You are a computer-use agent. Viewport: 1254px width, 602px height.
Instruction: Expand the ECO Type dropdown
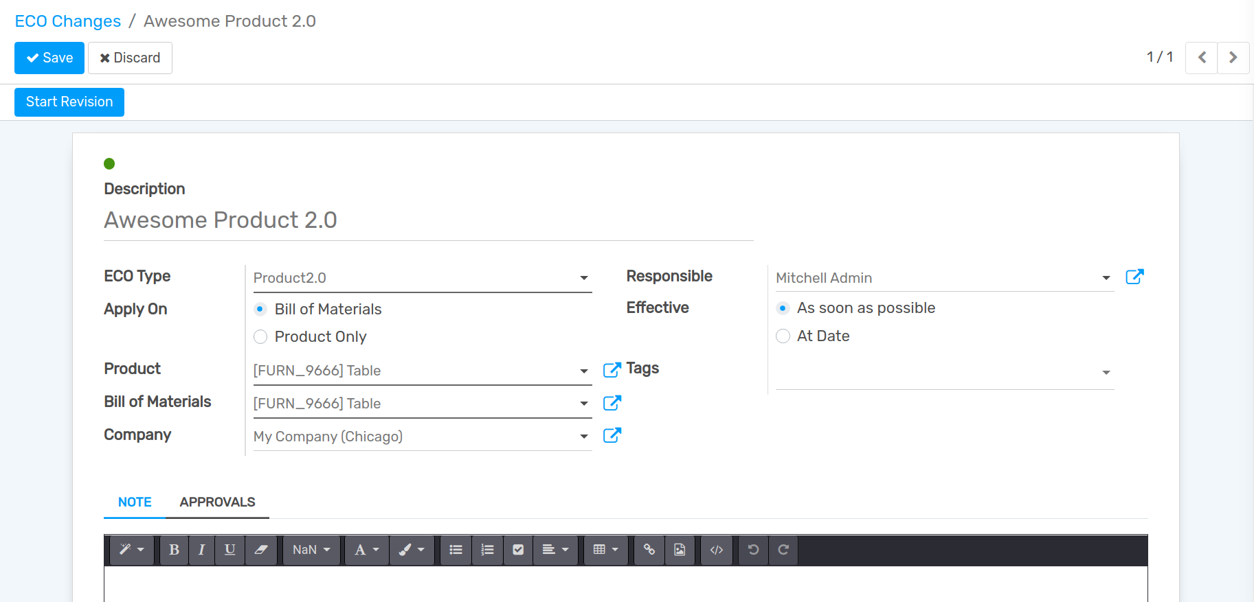(x=583, y=278)
